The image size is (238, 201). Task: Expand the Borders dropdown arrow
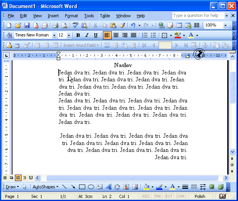click(171, 35)
